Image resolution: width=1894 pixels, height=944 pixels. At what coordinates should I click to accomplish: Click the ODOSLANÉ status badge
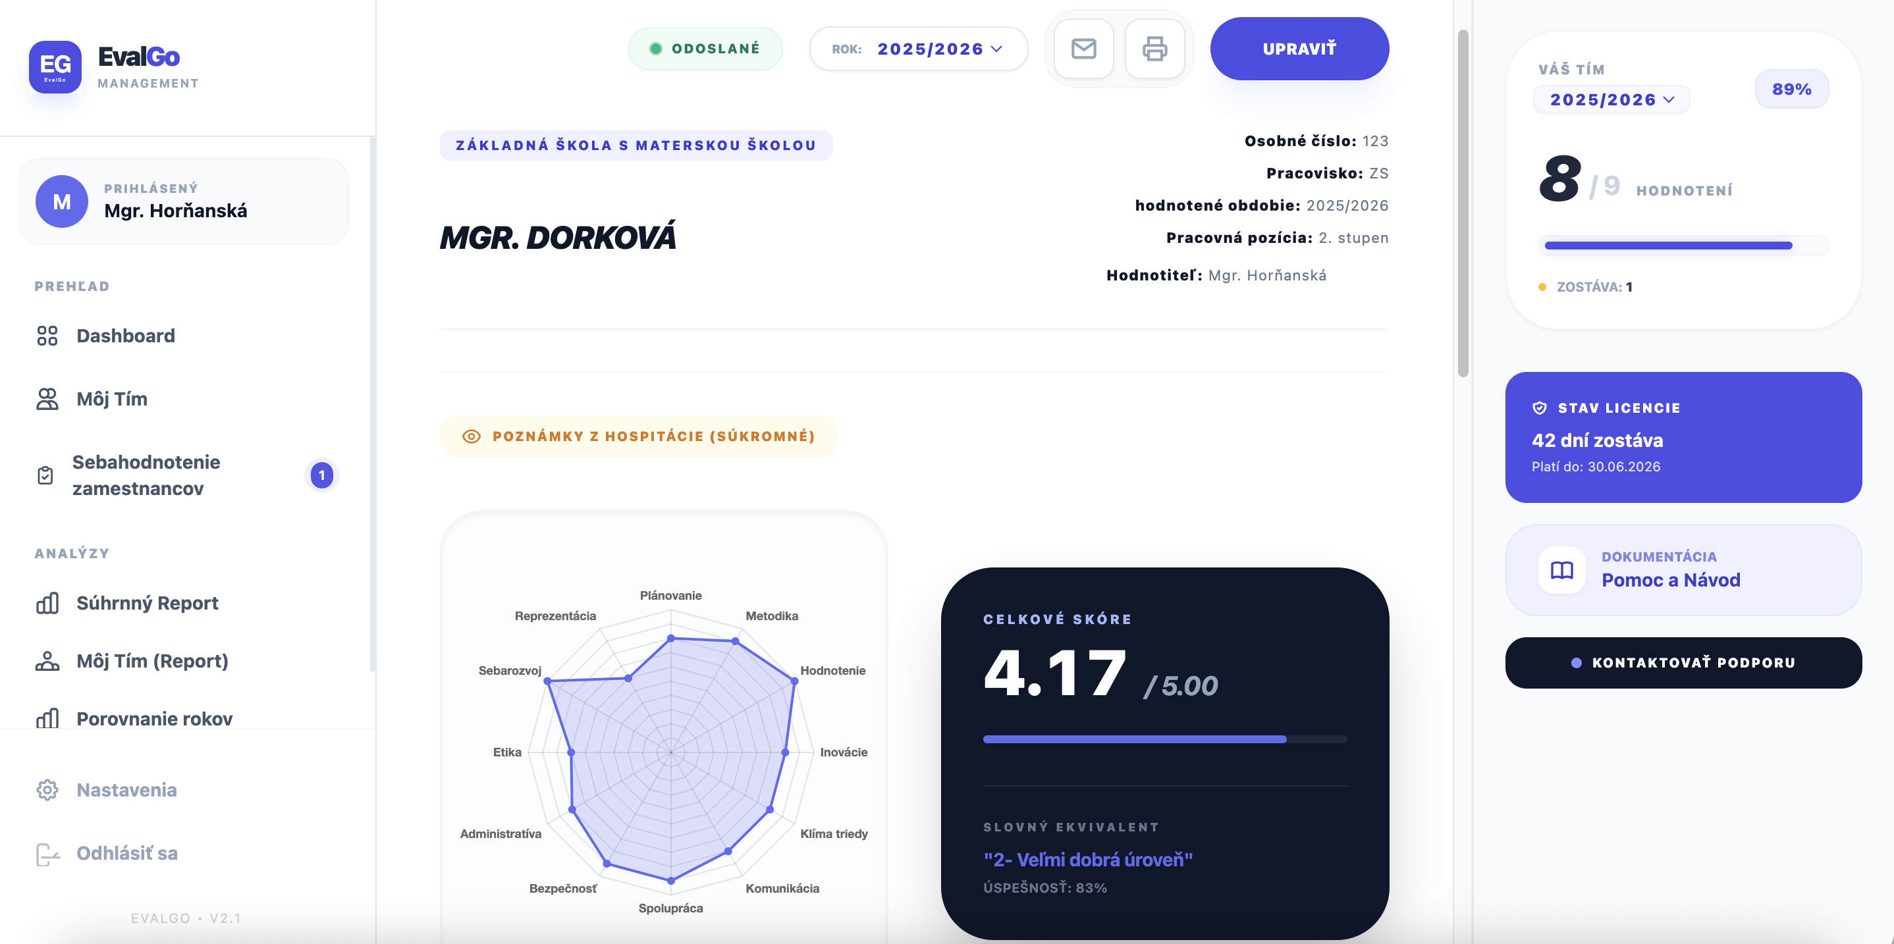click(x=705, y=49)
